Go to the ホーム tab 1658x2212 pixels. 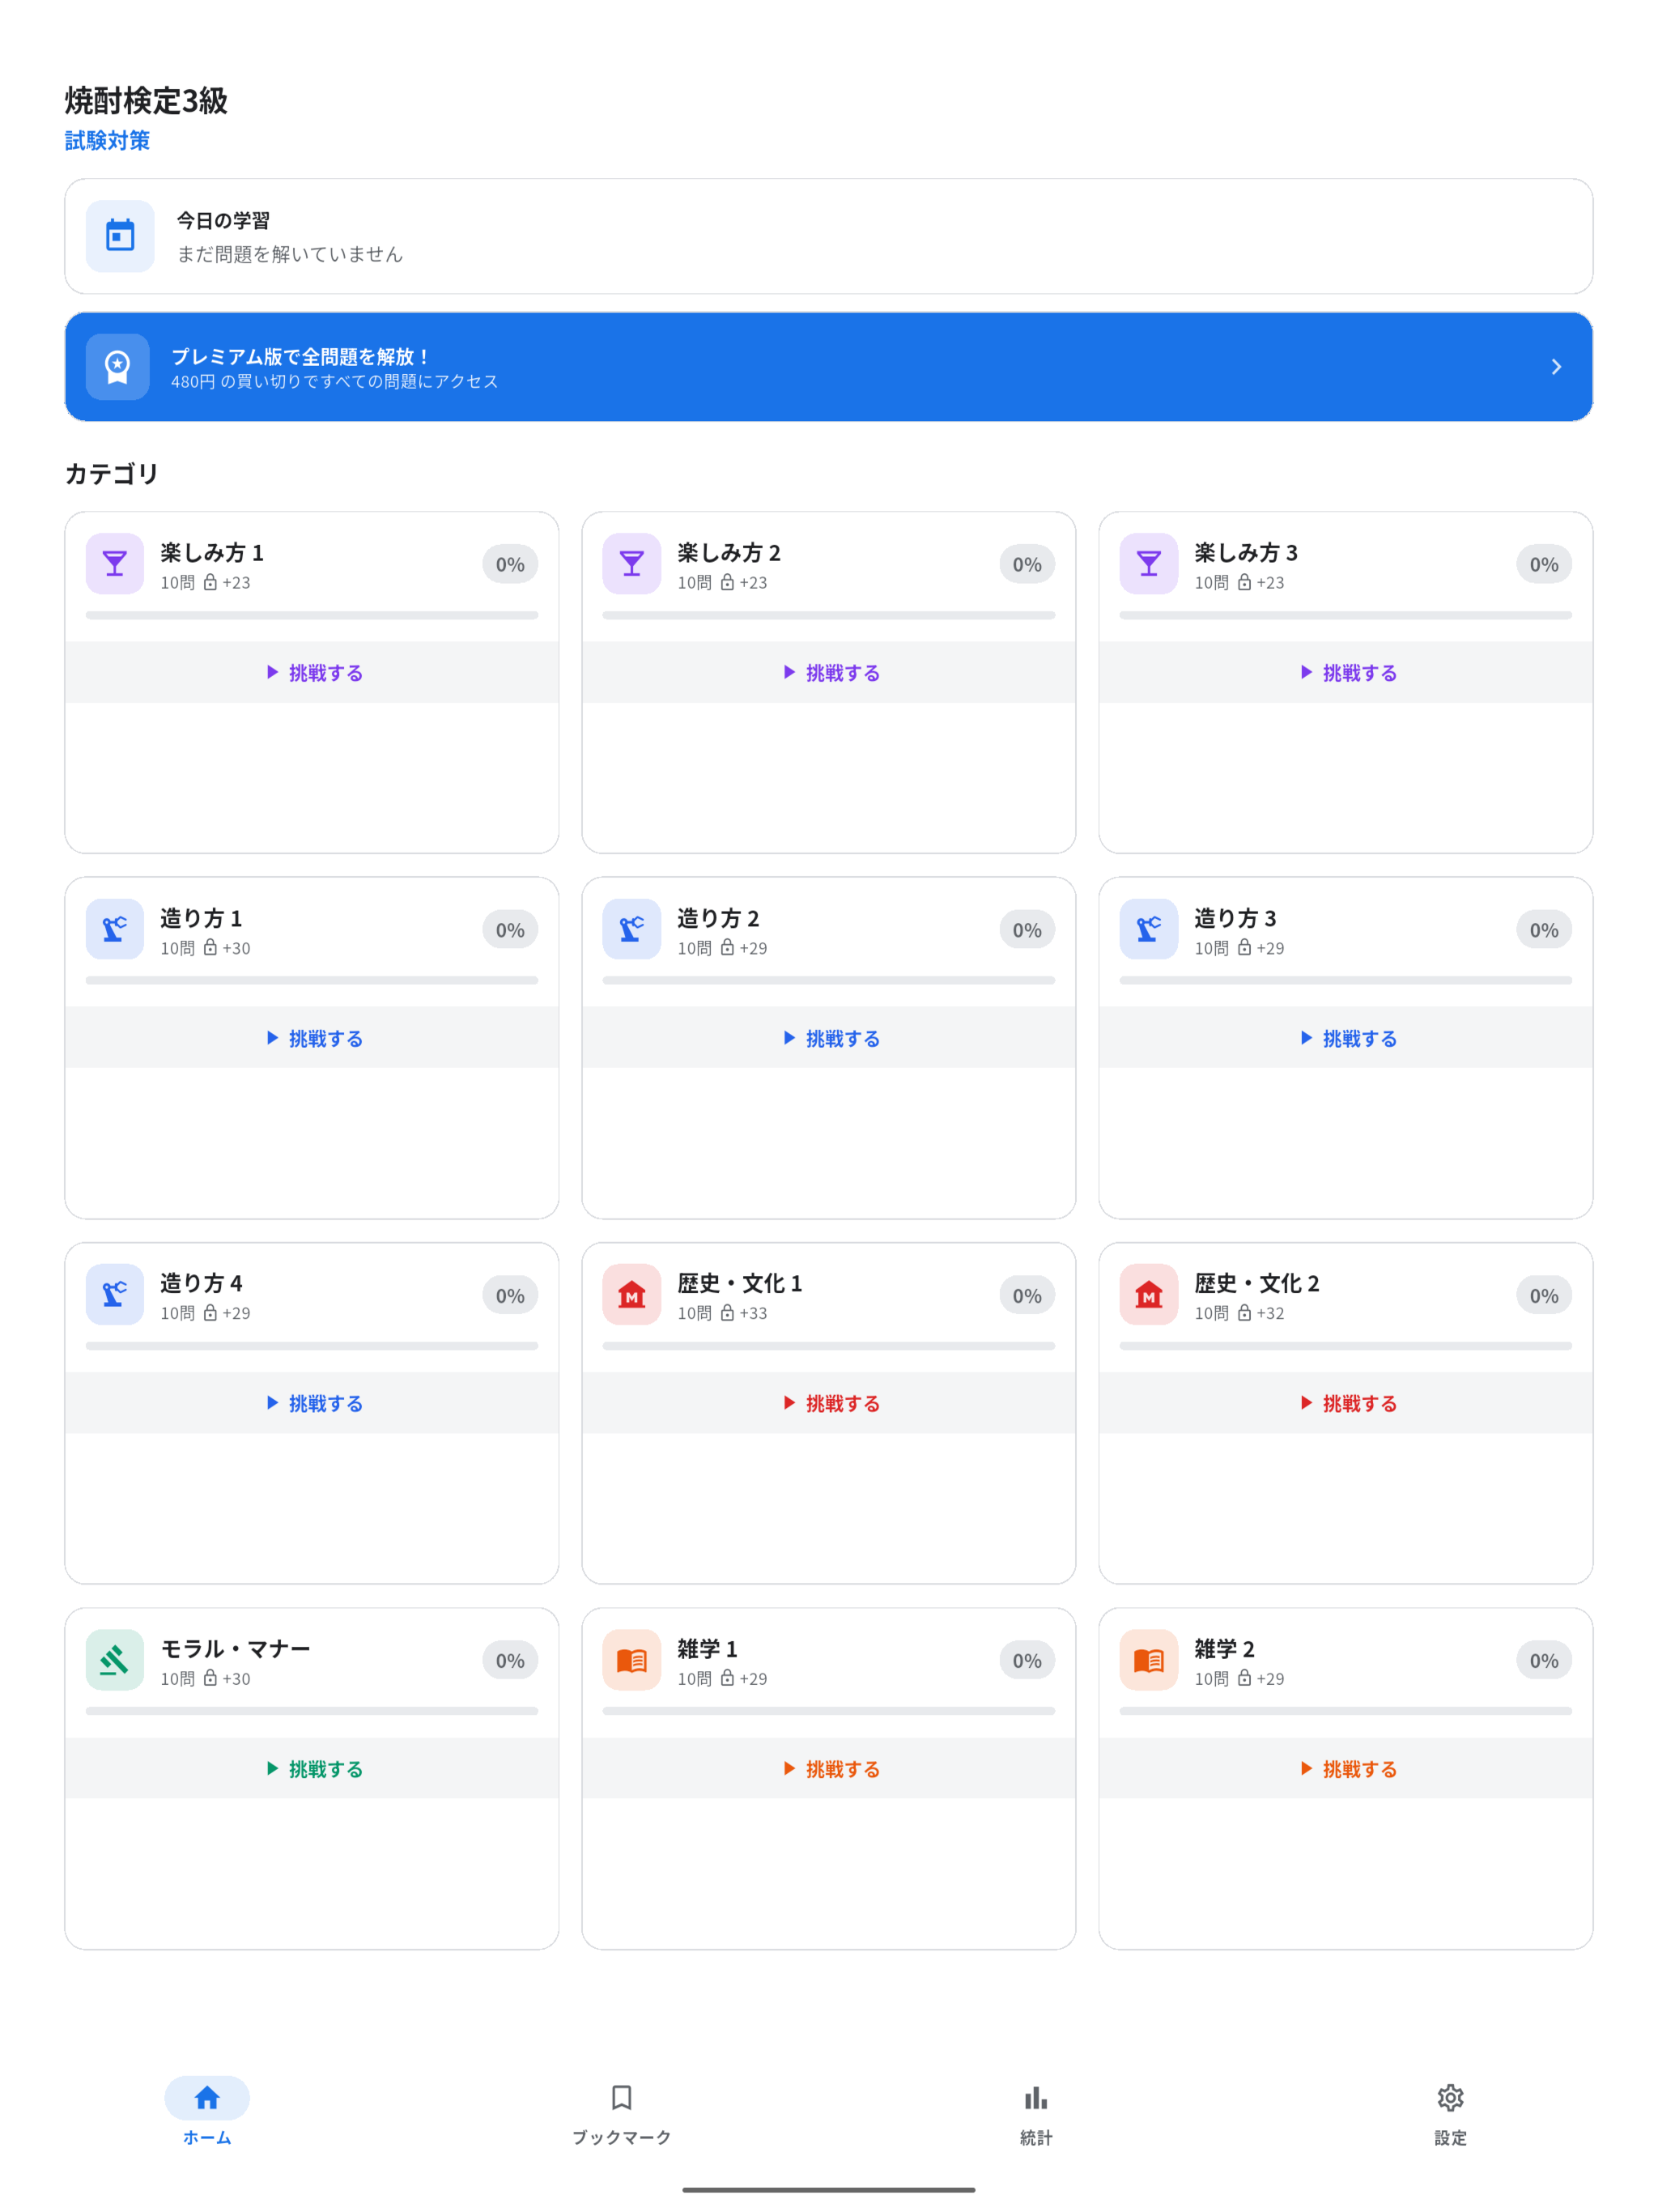(207, 2110)
